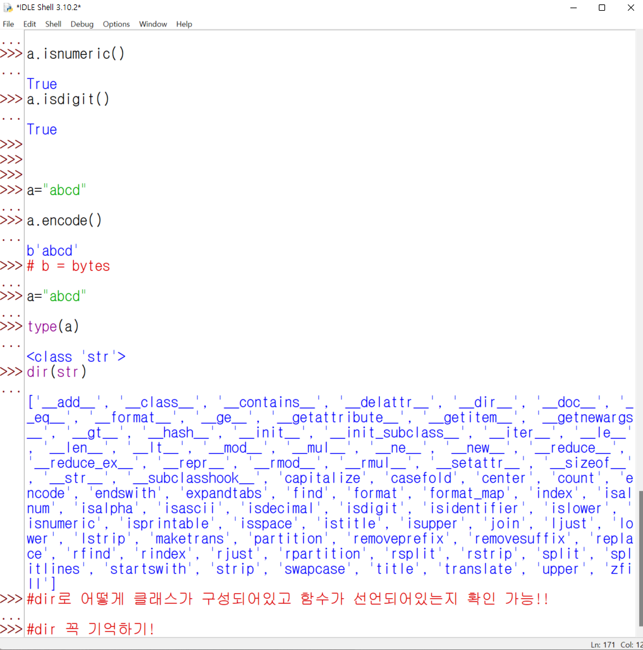Click the True output below a.isdigit()
The height and width of the screenshot is (650, 643).
click(42, 130)
